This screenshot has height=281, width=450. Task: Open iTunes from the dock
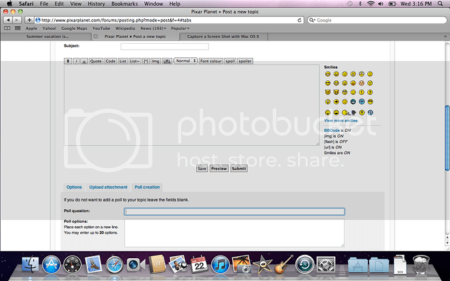coord(220,265)
